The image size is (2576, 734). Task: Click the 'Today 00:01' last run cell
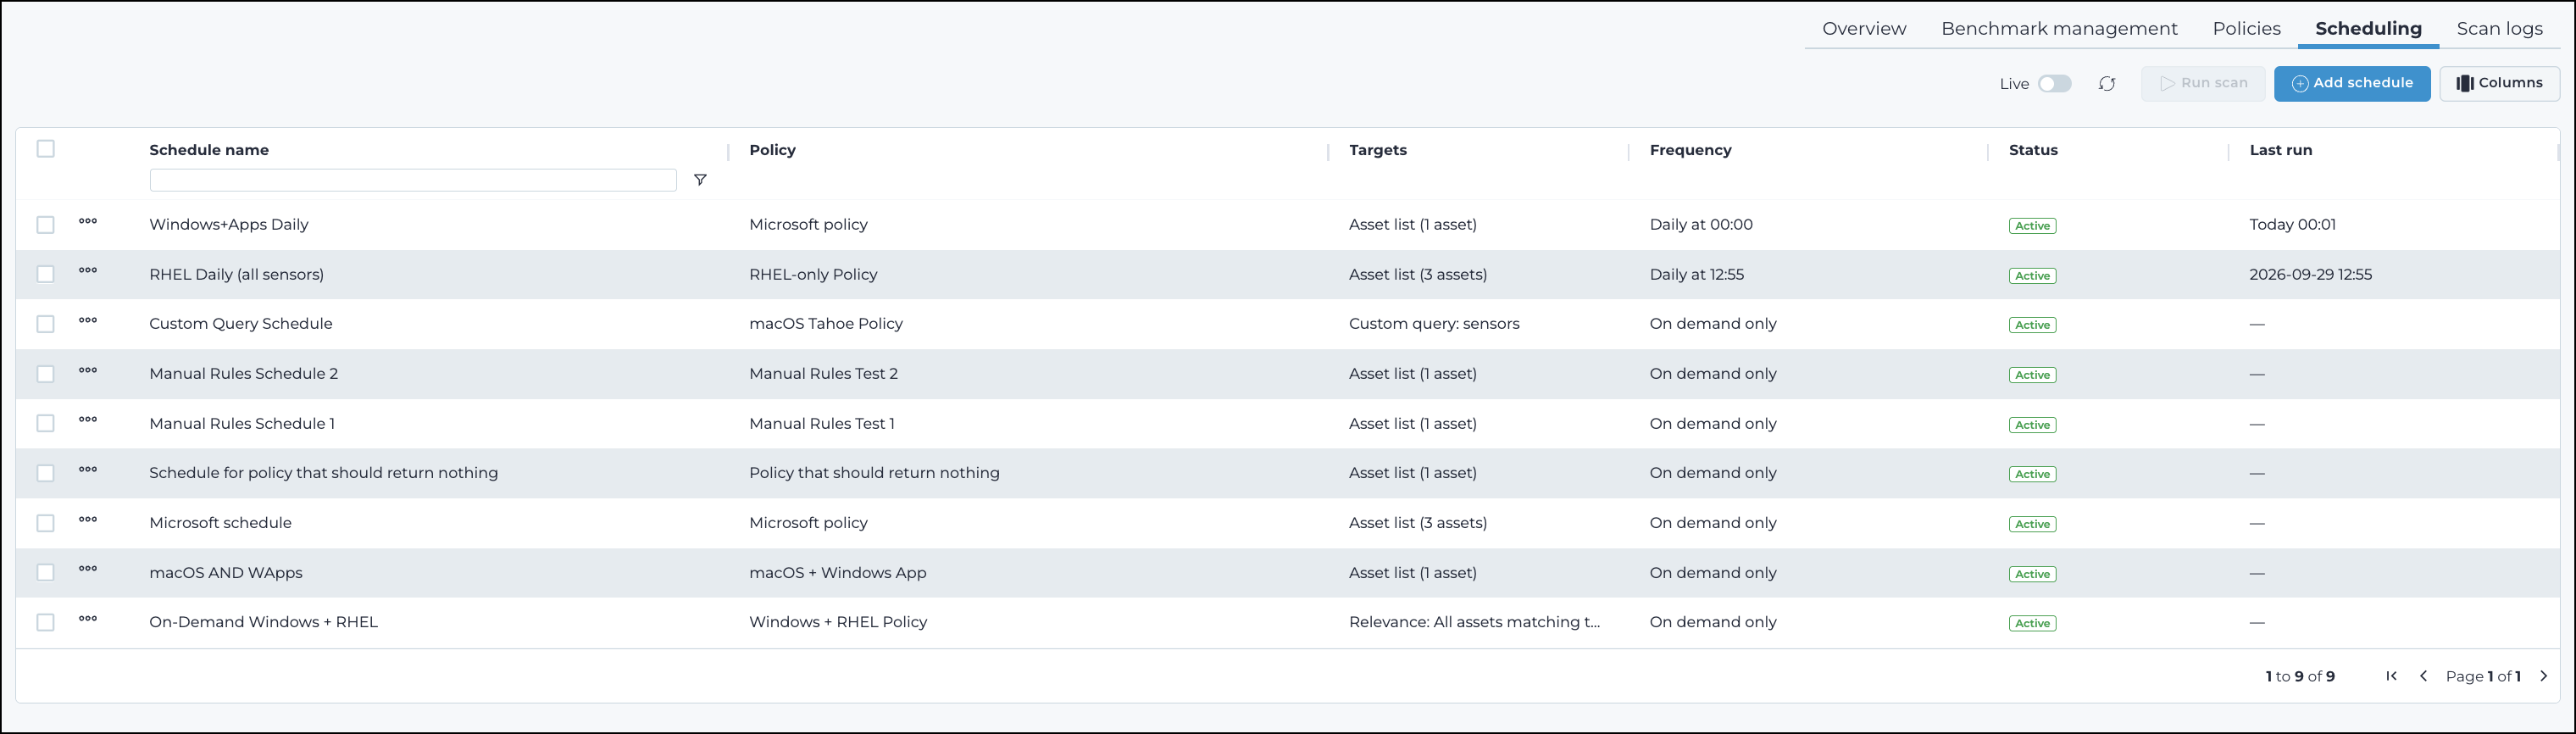coord(2292,225)
